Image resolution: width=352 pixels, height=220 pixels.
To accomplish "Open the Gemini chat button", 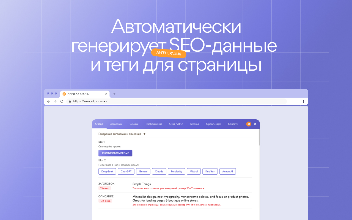I will pyautogui.click(x=143, y=171).
